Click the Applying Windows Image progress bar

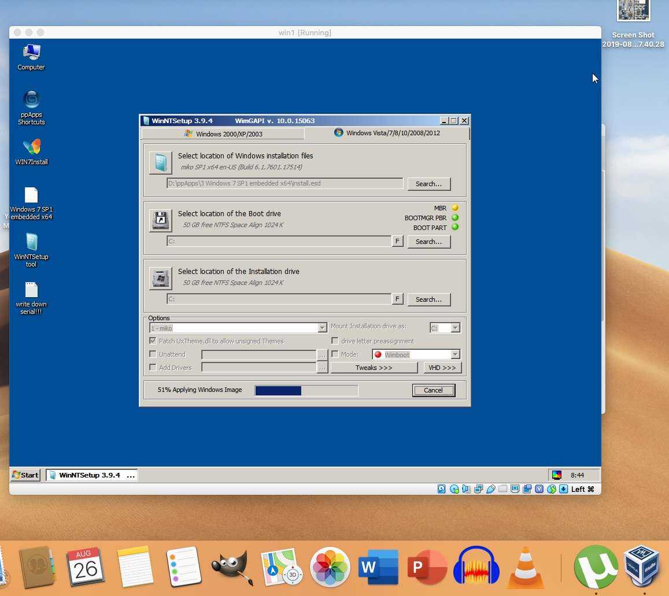[306, 390]
